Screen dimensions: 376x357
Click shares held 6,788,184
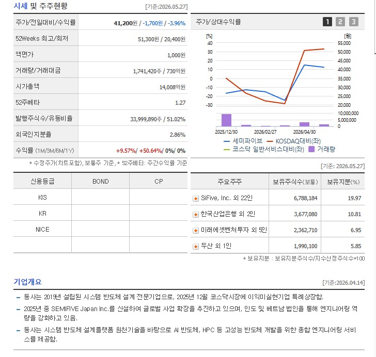pos(306,198)
